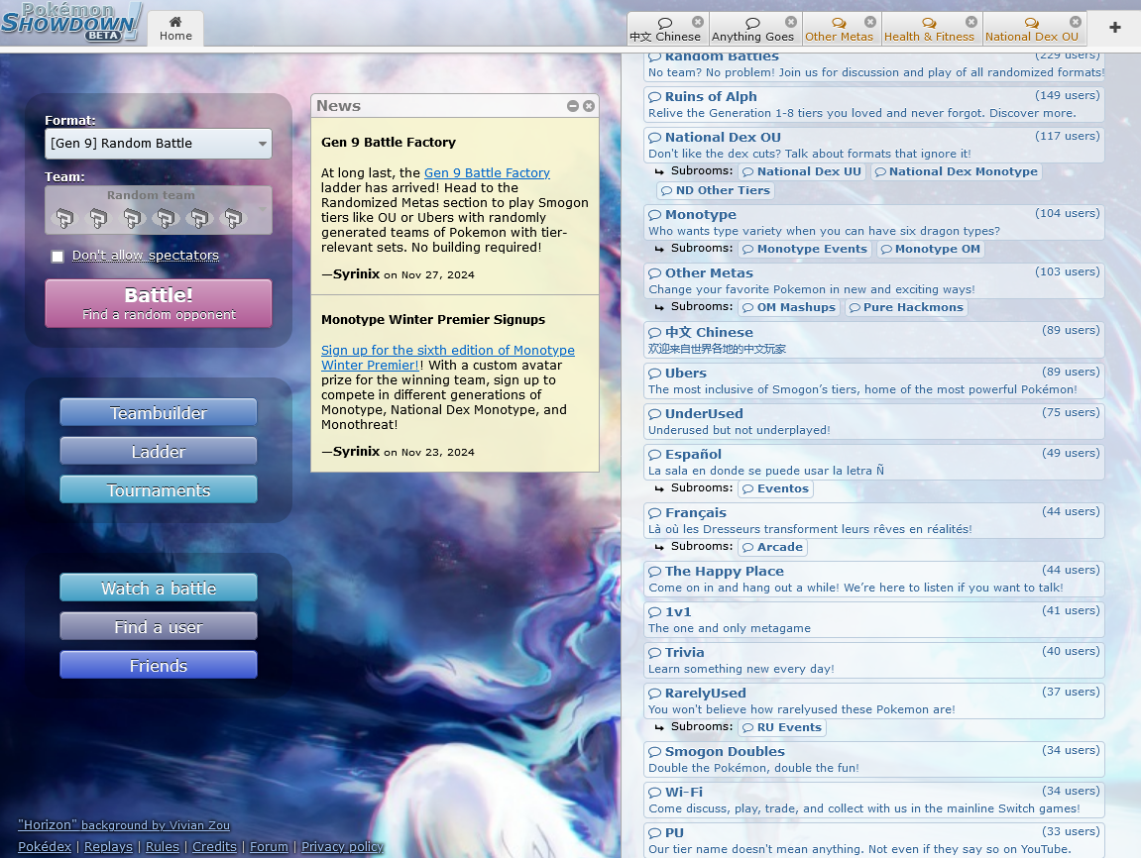
Task: Go to the Home tab
Action: coord(175,29)
